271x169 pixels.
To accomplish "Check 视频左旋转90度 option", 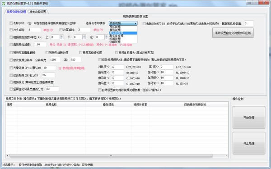I will point(47,52).
